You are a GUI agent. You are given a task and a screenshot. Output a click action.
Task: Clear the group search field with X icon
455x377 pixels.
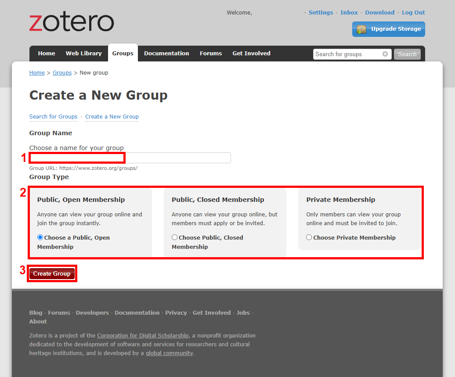coord(385,54)
